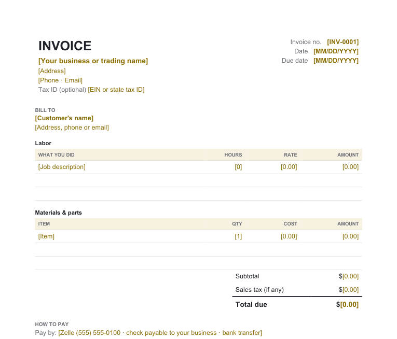The height and width of the screenshot is (339, 397).
Task: Select the Date [MM/DD/YYYY] placeholder
Action: [x=336, y=51]
